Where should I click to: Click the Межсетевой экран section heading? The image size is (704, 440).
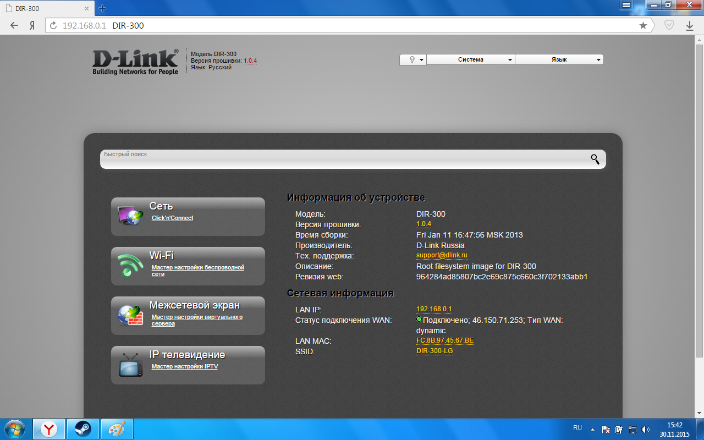click(x=194, y=305)
